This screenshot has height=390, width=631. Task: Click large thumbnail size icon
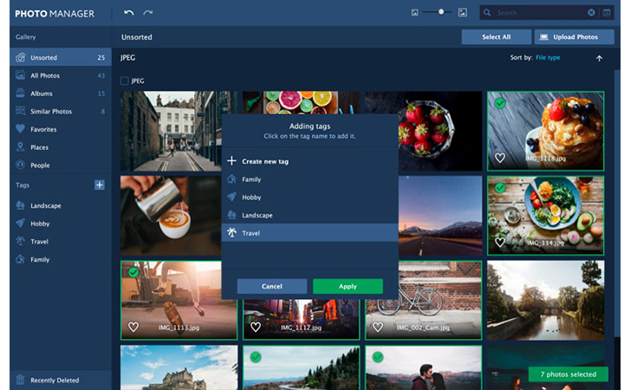pos(463,13)
